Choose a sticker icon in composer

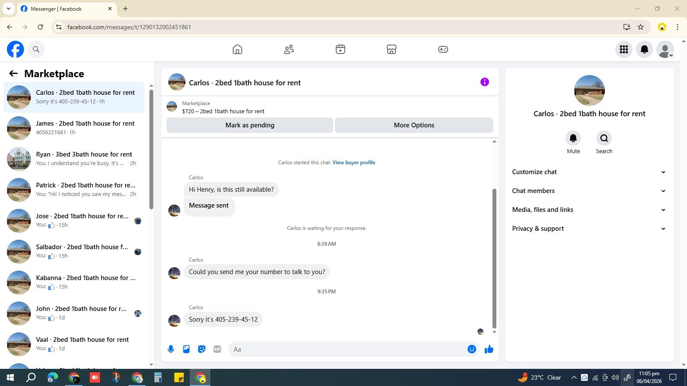[202, 349]
